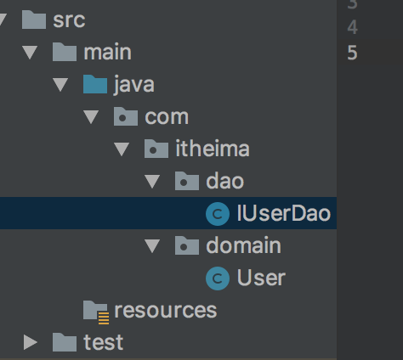Viewport: 403px width, 360px height.
Task: Click the itheima package icon
Action: coord(156,149)
